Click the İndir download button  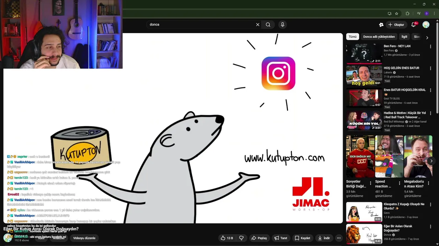(324, 238)
